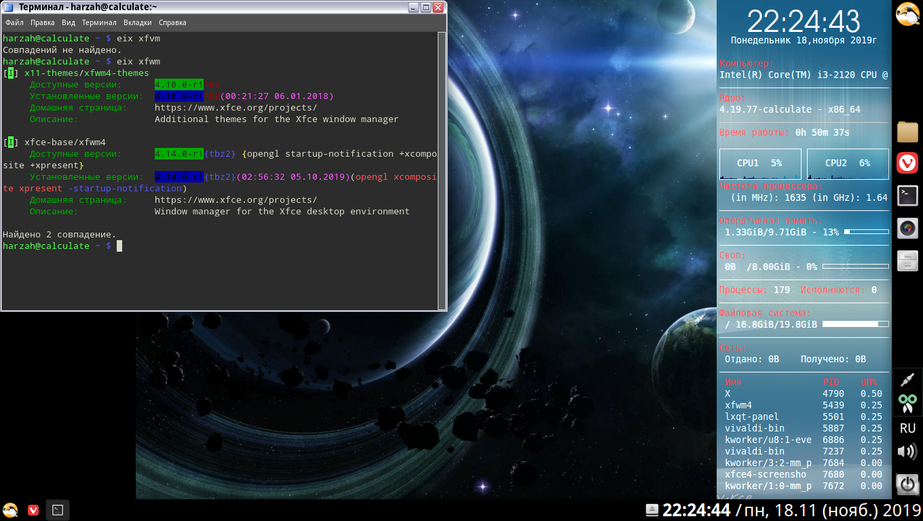Viewport: 923px width, 521px height.
Task: Click the CPU1 5% graph box
Action: [x=760, y=163]
